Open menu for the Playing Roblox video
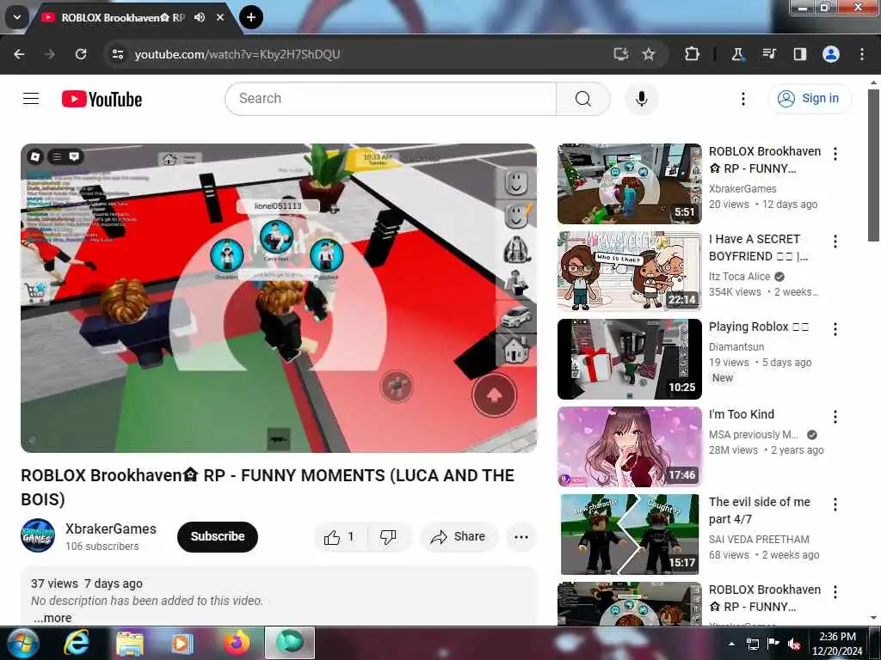The height and width of the screenshot is (660, 881). tap(835, 329)
